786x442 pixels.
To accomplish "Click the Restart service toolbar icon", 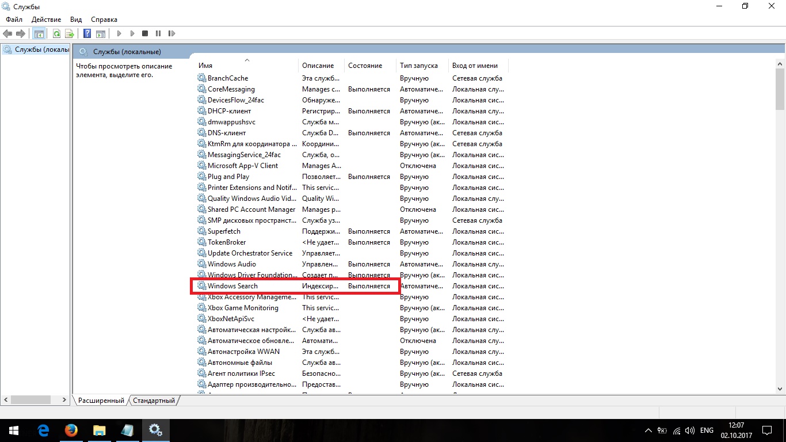I will 171,34.
